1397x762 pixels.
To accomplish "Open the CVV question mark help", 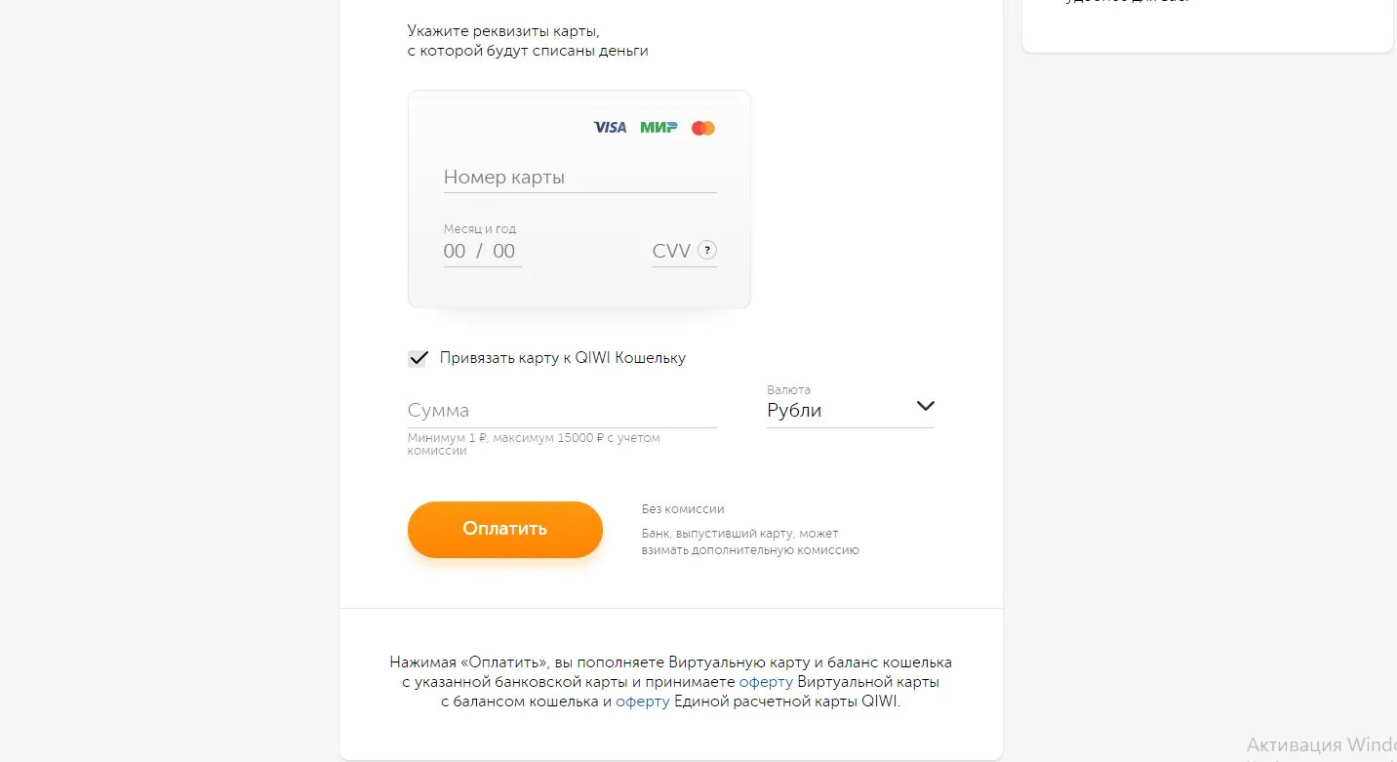I will coord(708,251).
